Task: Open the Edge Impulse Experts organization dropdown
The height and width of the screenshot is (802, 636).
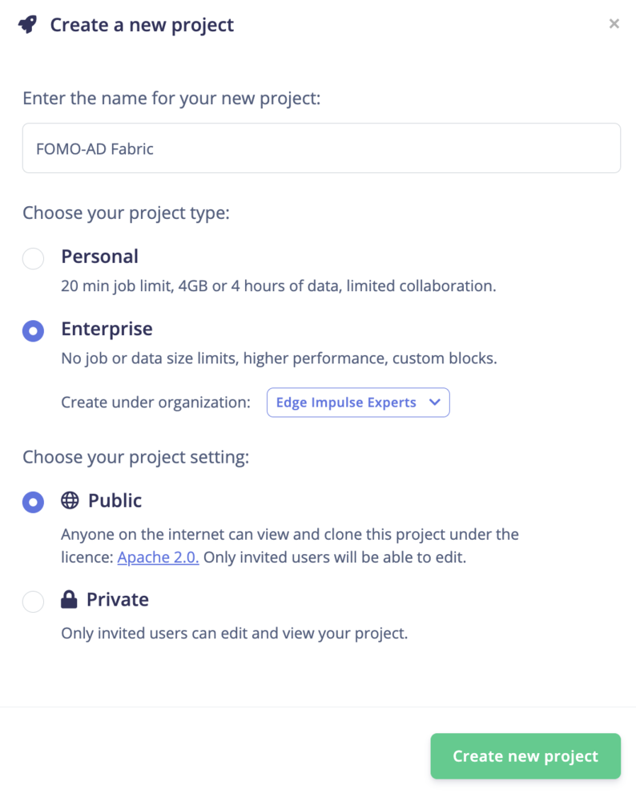Action: click(358, 403)
